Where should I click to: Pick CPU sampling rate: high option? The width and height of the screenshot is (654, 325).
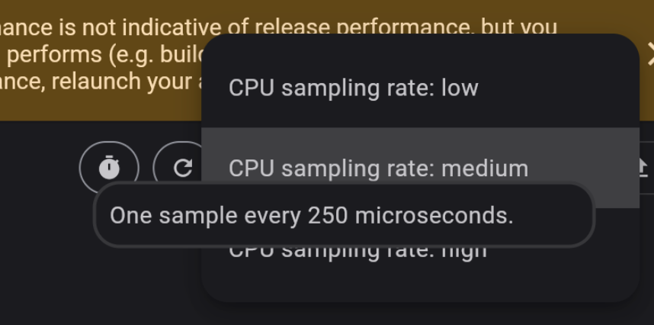click(x=358, y=253)
